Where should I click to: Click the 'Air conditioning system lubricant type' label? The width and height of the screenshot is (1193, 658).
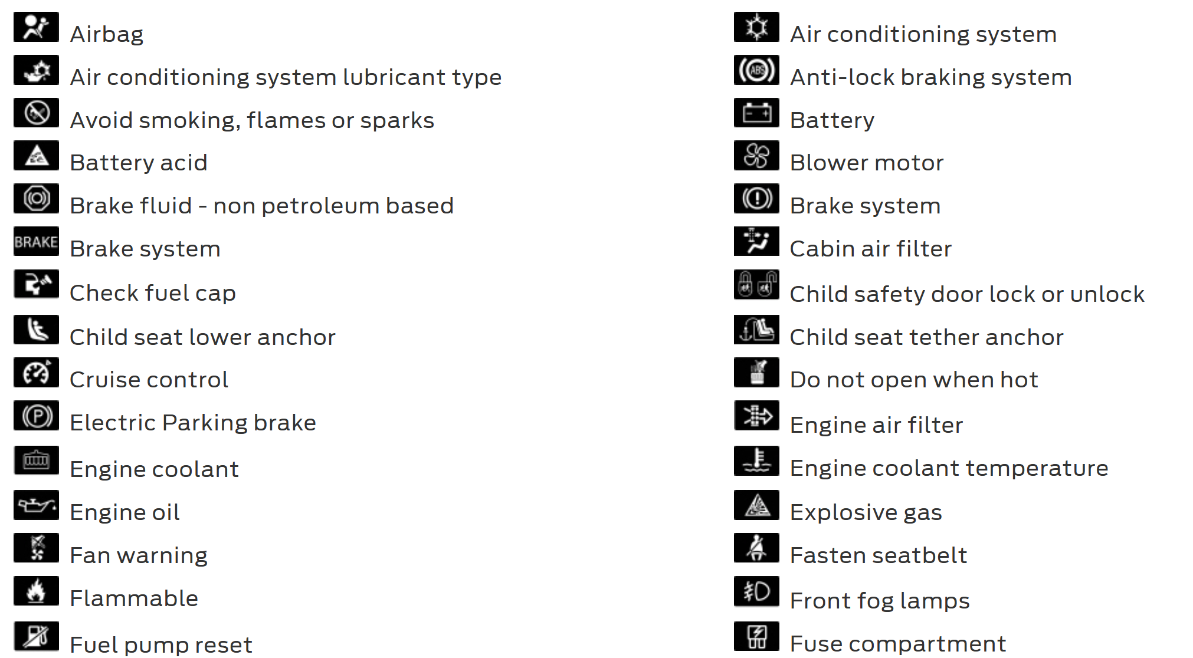click(286, 77)
